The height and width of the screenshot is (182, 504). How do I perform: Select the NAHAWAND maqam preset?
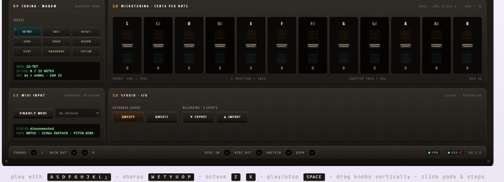pyautogui.click(x=56, y=52)
